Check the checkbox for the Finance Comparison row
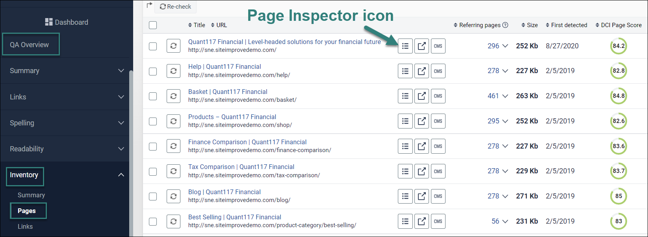The width and height of the screenshot is (648, 237). pyautogui.click(x=153, y=146)
